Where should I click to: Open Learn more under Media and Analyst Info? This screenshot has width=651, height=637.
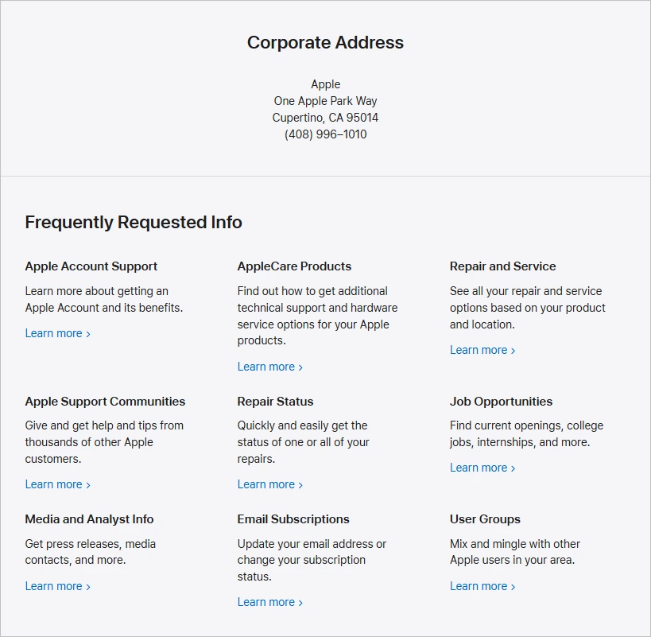58,586
